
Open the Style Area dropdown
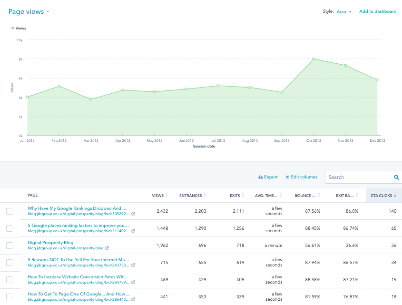[344, 12]
